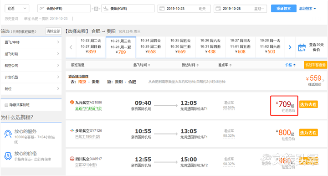Open return date picker 2019-10-28
Screen dimensions: 328x176
click(240, 9)
